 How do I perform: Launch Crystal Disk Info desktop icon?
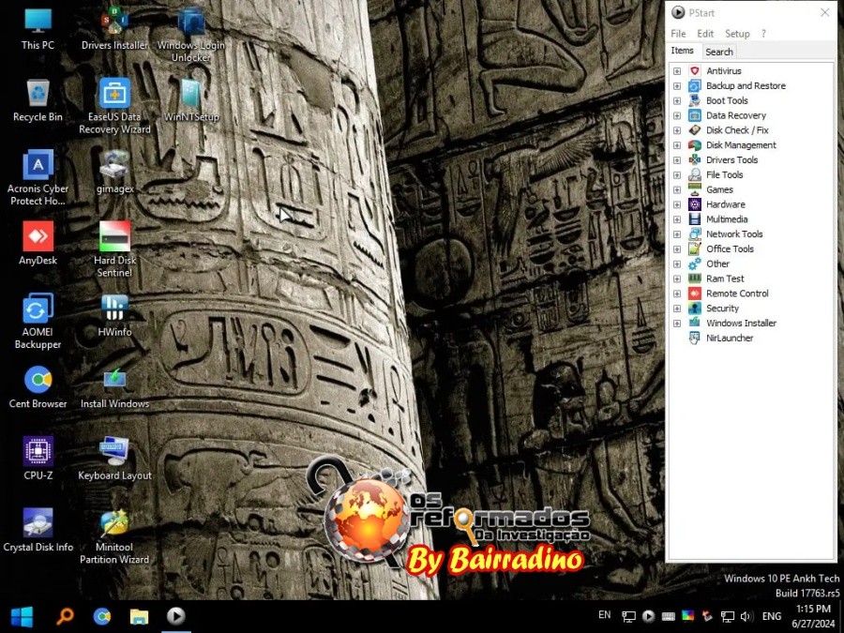pyautogui.click(x=38, y=530)
